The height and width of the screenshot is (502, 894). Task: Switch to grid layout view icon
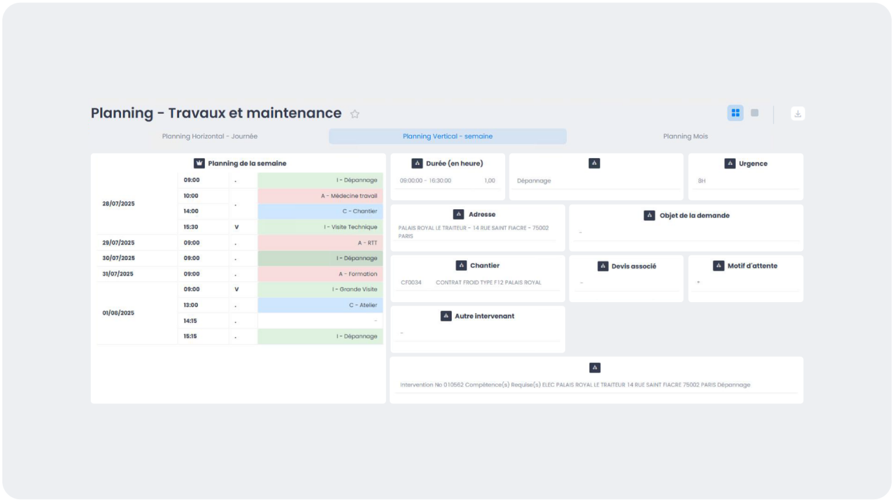click(735, 113)
